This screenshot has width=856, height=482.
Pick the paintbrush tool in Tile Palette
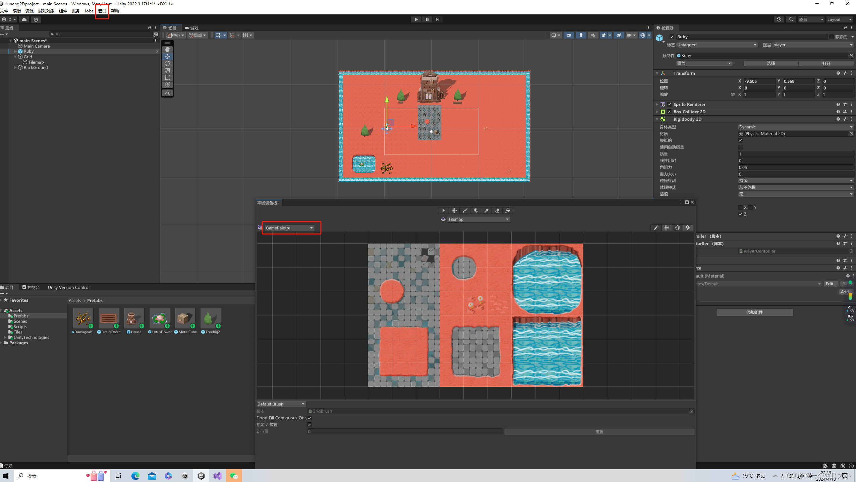(x=465, y=210)
